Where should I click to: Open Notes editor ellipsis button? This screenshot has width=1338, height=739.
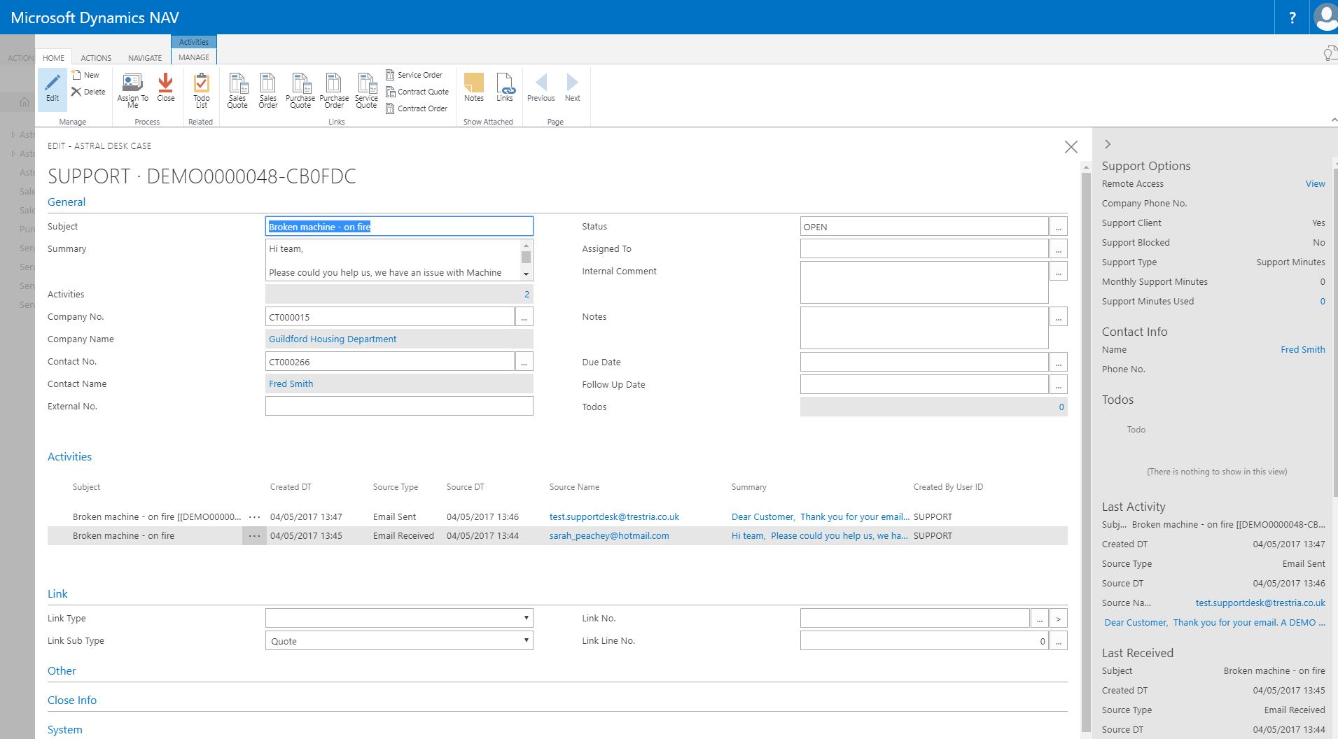point(1059,317)
